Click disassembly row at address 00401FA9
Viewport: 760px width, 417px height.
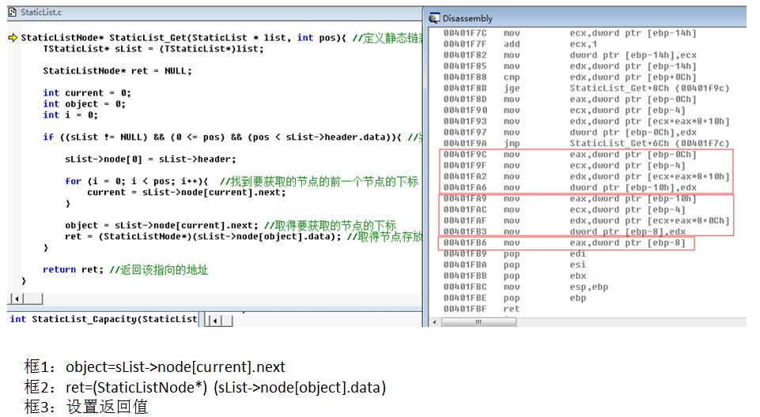[x=569, y=199]
